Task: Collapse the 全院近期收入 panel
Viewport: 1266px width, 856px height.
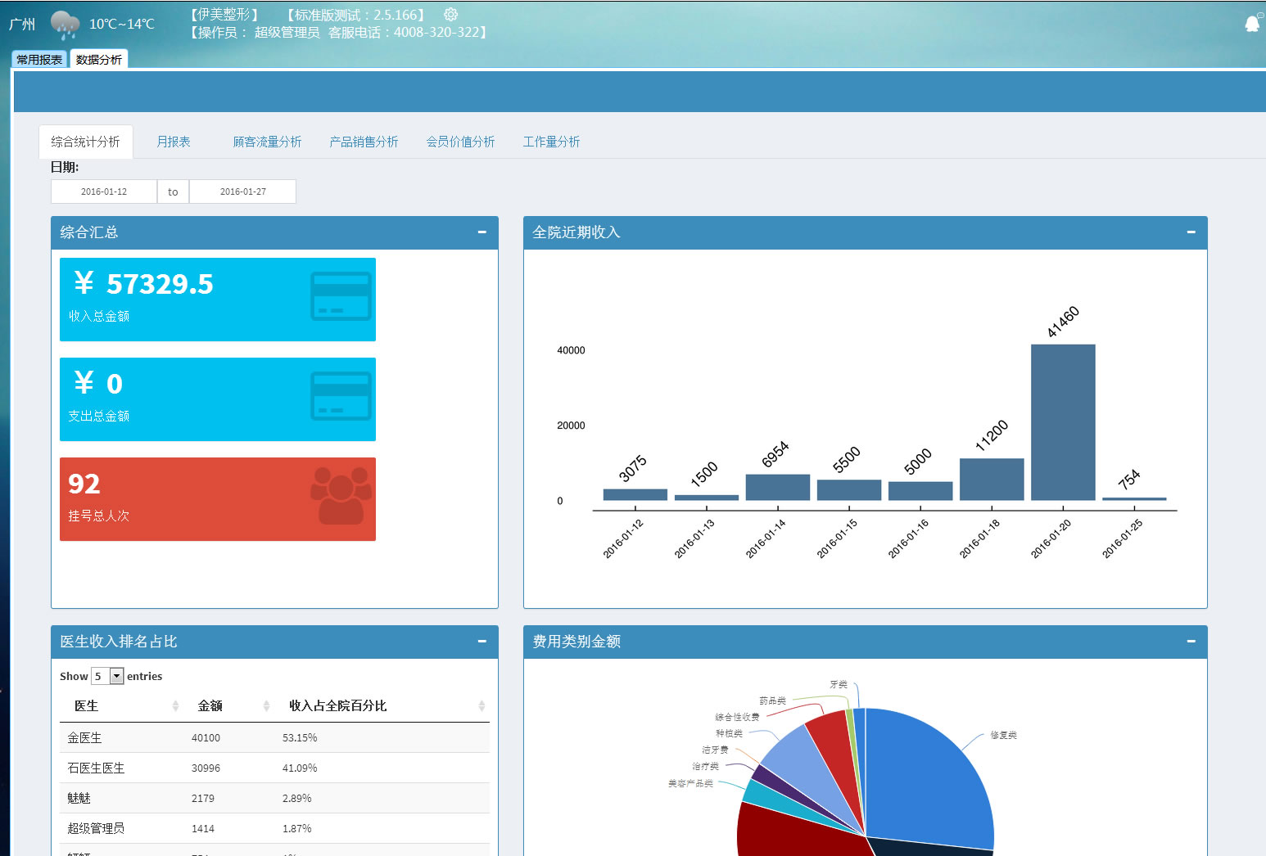Action: point(1191,232)
